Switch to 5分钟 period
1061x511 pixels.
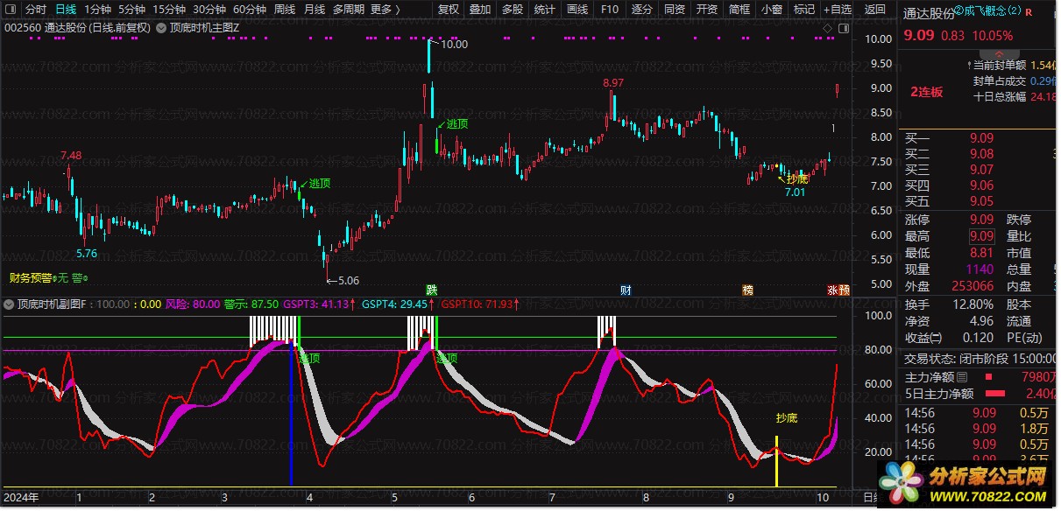tap(132, 10)
